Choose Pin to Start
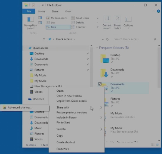 coord(76,122)
